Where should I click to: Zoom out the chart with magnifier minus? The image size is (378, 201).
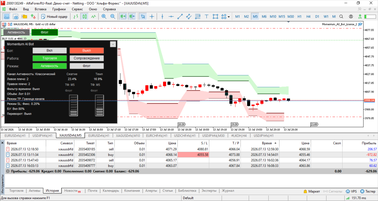pyautogui.click(x=113, y=17)
